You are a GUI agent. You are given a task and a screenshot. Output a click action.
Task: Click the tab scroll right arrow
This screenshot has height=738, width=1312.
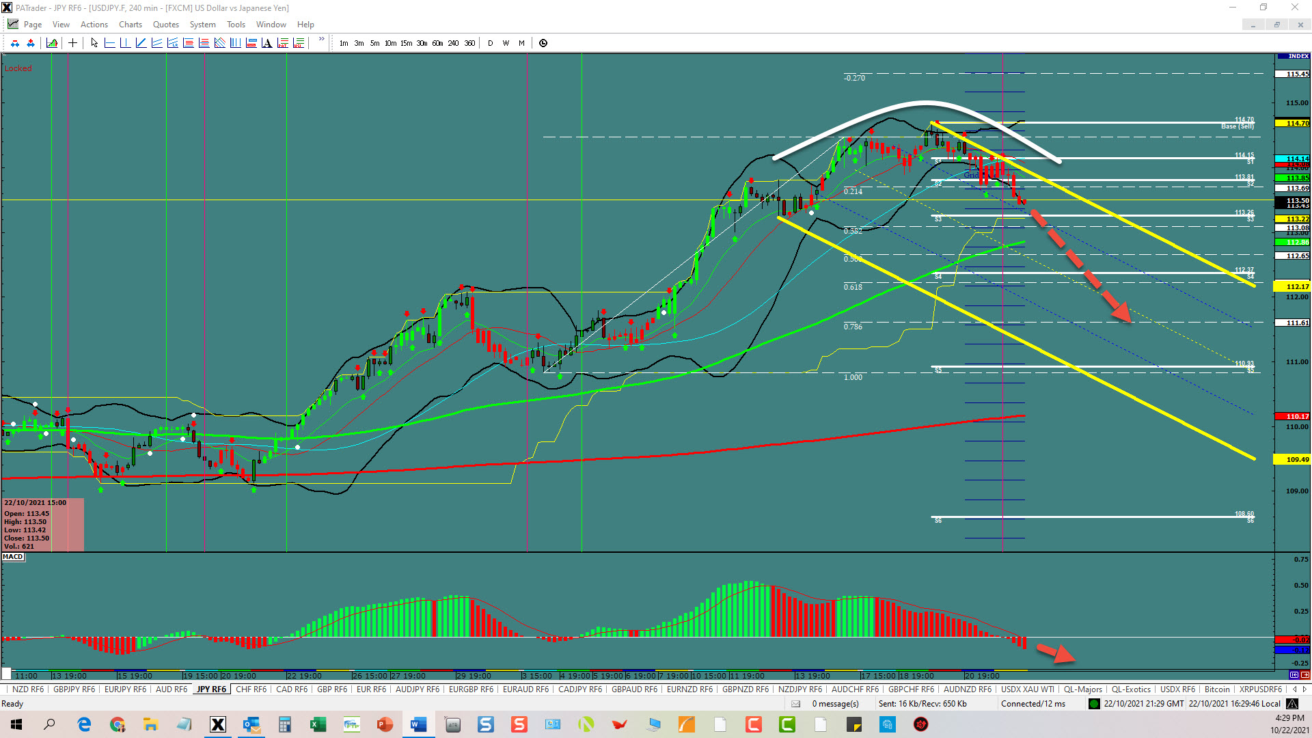tap(1304, 689)
